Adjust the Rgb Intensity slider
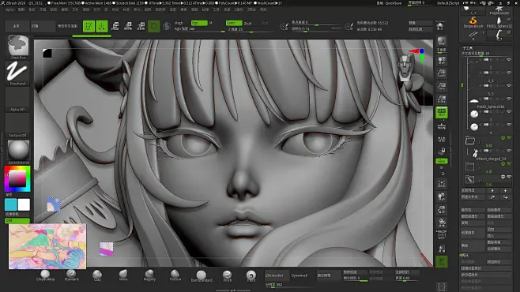 coord(199,29)
